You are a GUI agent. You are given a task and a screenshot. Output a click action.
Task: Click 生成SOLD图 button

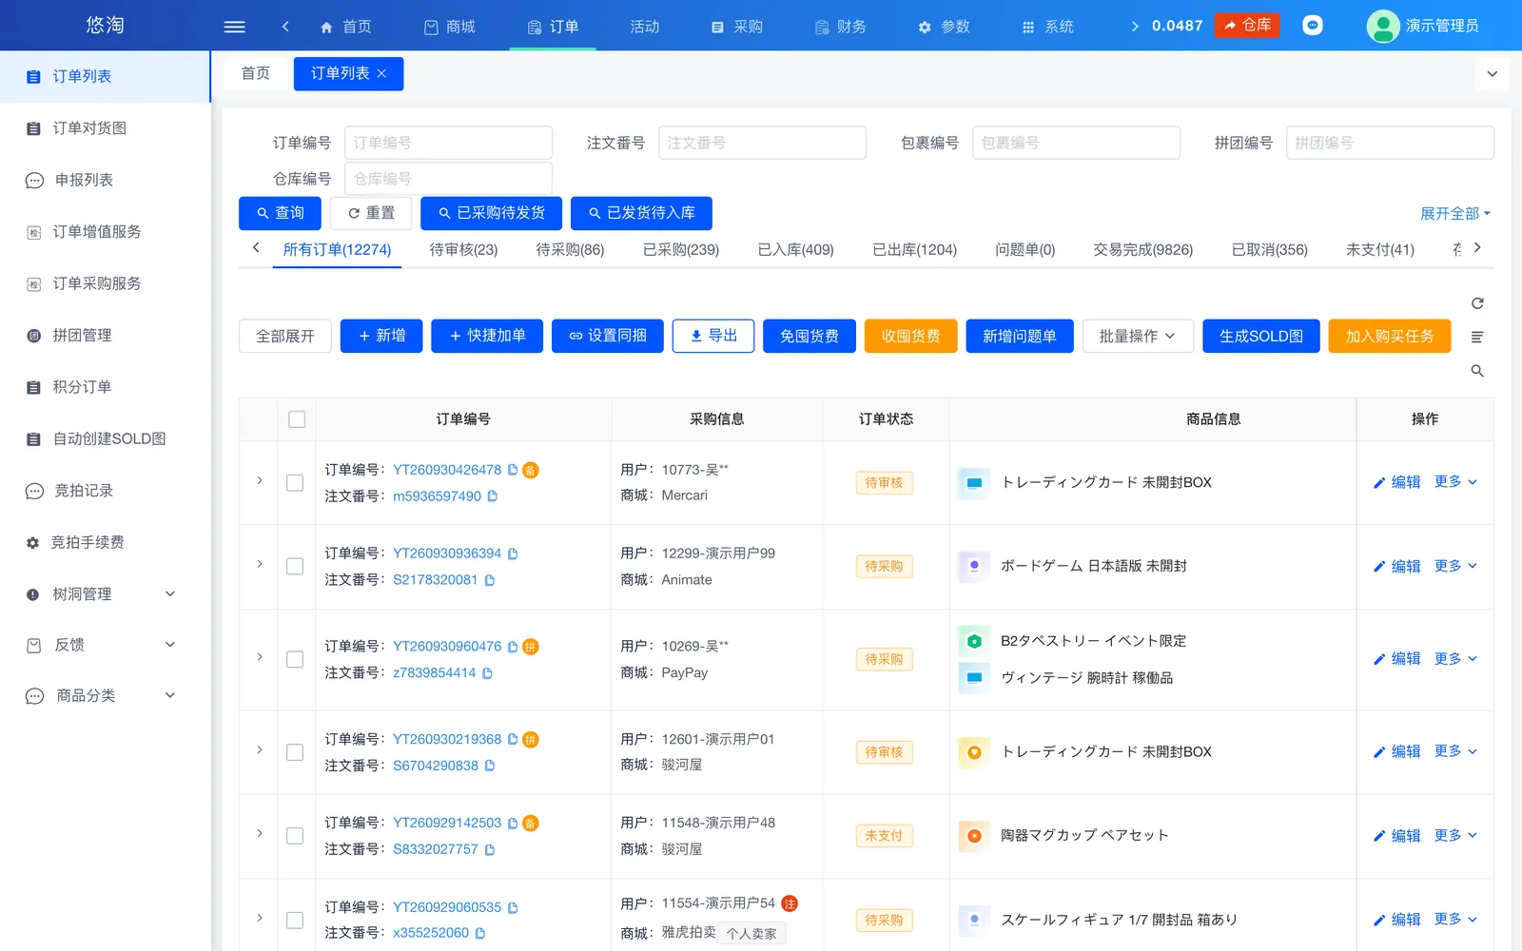[1261, 336]
